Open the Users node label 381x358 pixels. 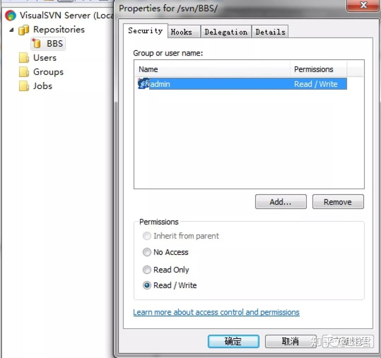coord(44,58)
